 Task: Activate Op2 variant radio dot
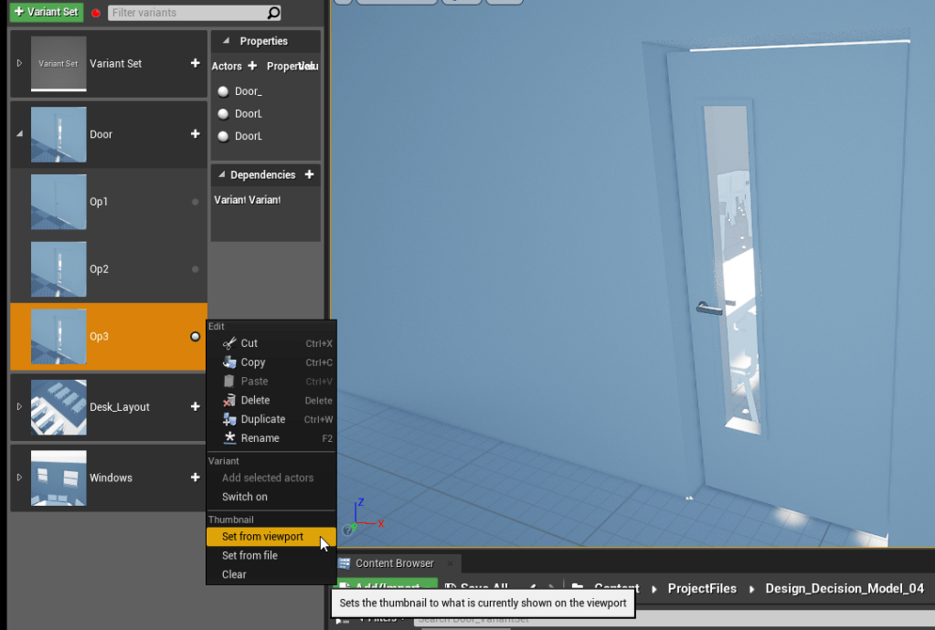[x=195, y=269]
